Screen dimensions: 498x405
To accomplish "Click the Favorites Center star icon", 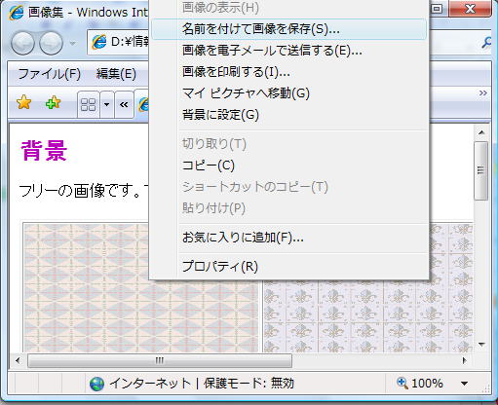I will [23, 103].
